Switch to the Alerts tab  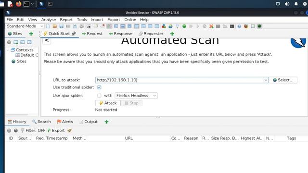65,122
